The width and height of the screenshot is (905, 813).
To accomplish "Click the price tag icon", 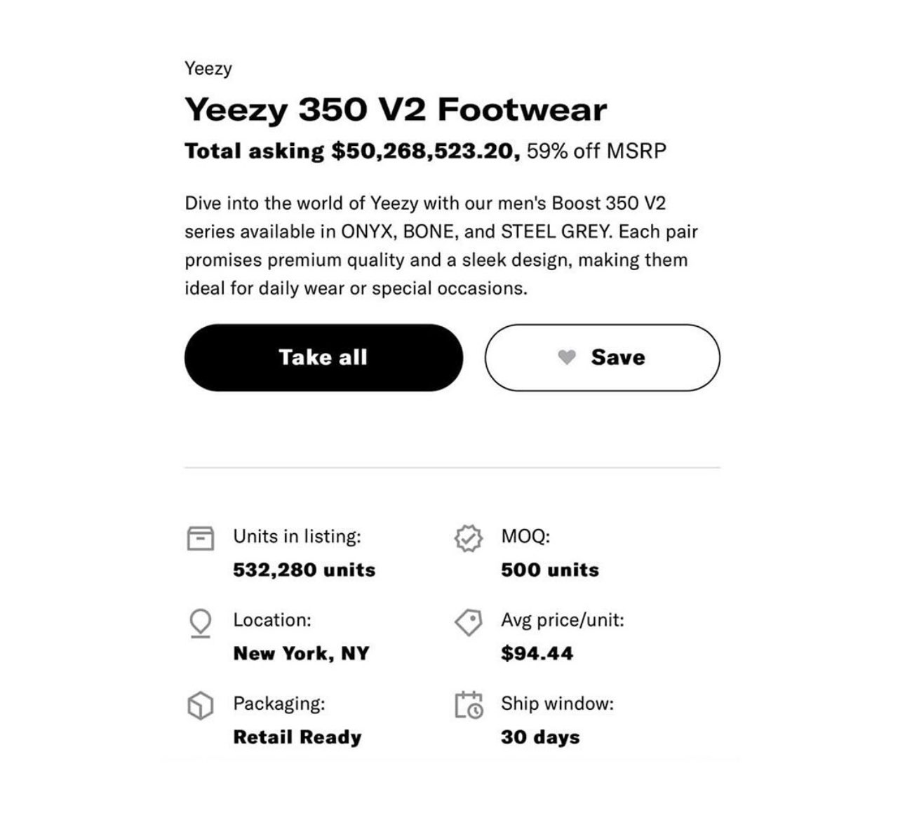I will pos(469,621).
